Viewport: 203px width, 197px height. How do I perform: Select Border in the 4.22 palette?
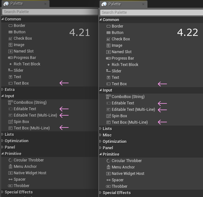117,26
